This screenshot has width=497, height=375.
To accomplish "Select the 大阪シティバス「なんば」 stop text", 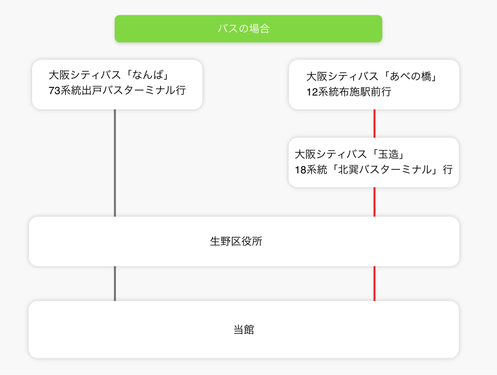I will pyautogui.click(x=110, y=75).
